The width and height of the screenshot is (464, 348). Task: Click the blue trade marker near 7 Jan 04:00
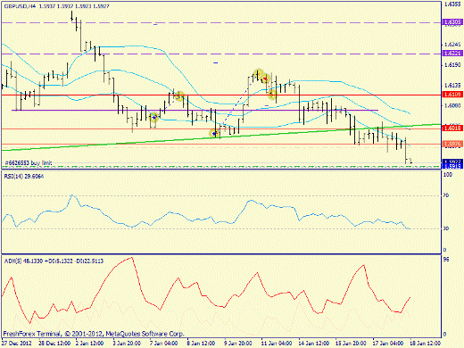click(x=153, y=117)
